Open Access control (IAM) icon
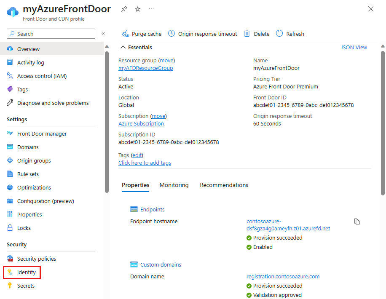The image size is (386, 299). click(10, 76)
